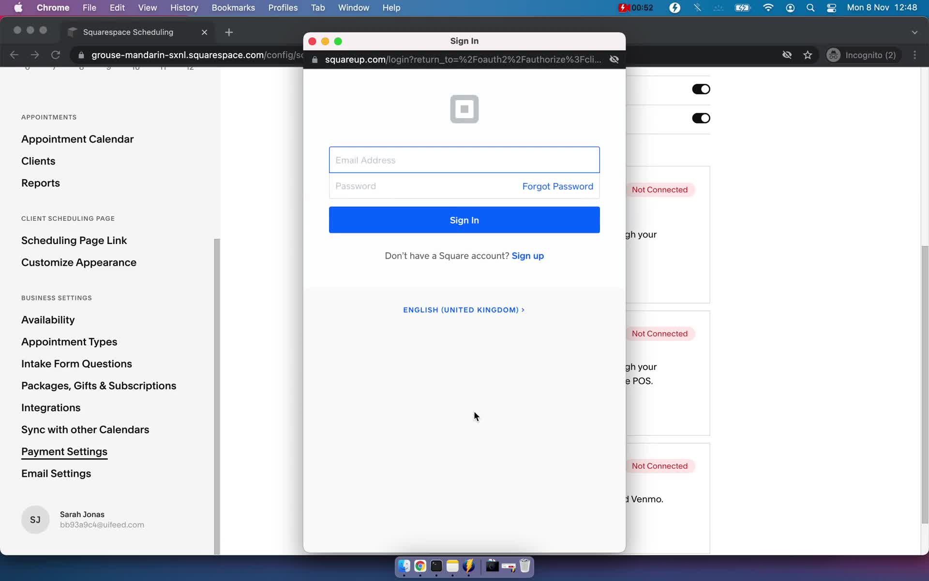Open Terminal from the Dock
Screen dimensions: 929x581
[436, 566]
